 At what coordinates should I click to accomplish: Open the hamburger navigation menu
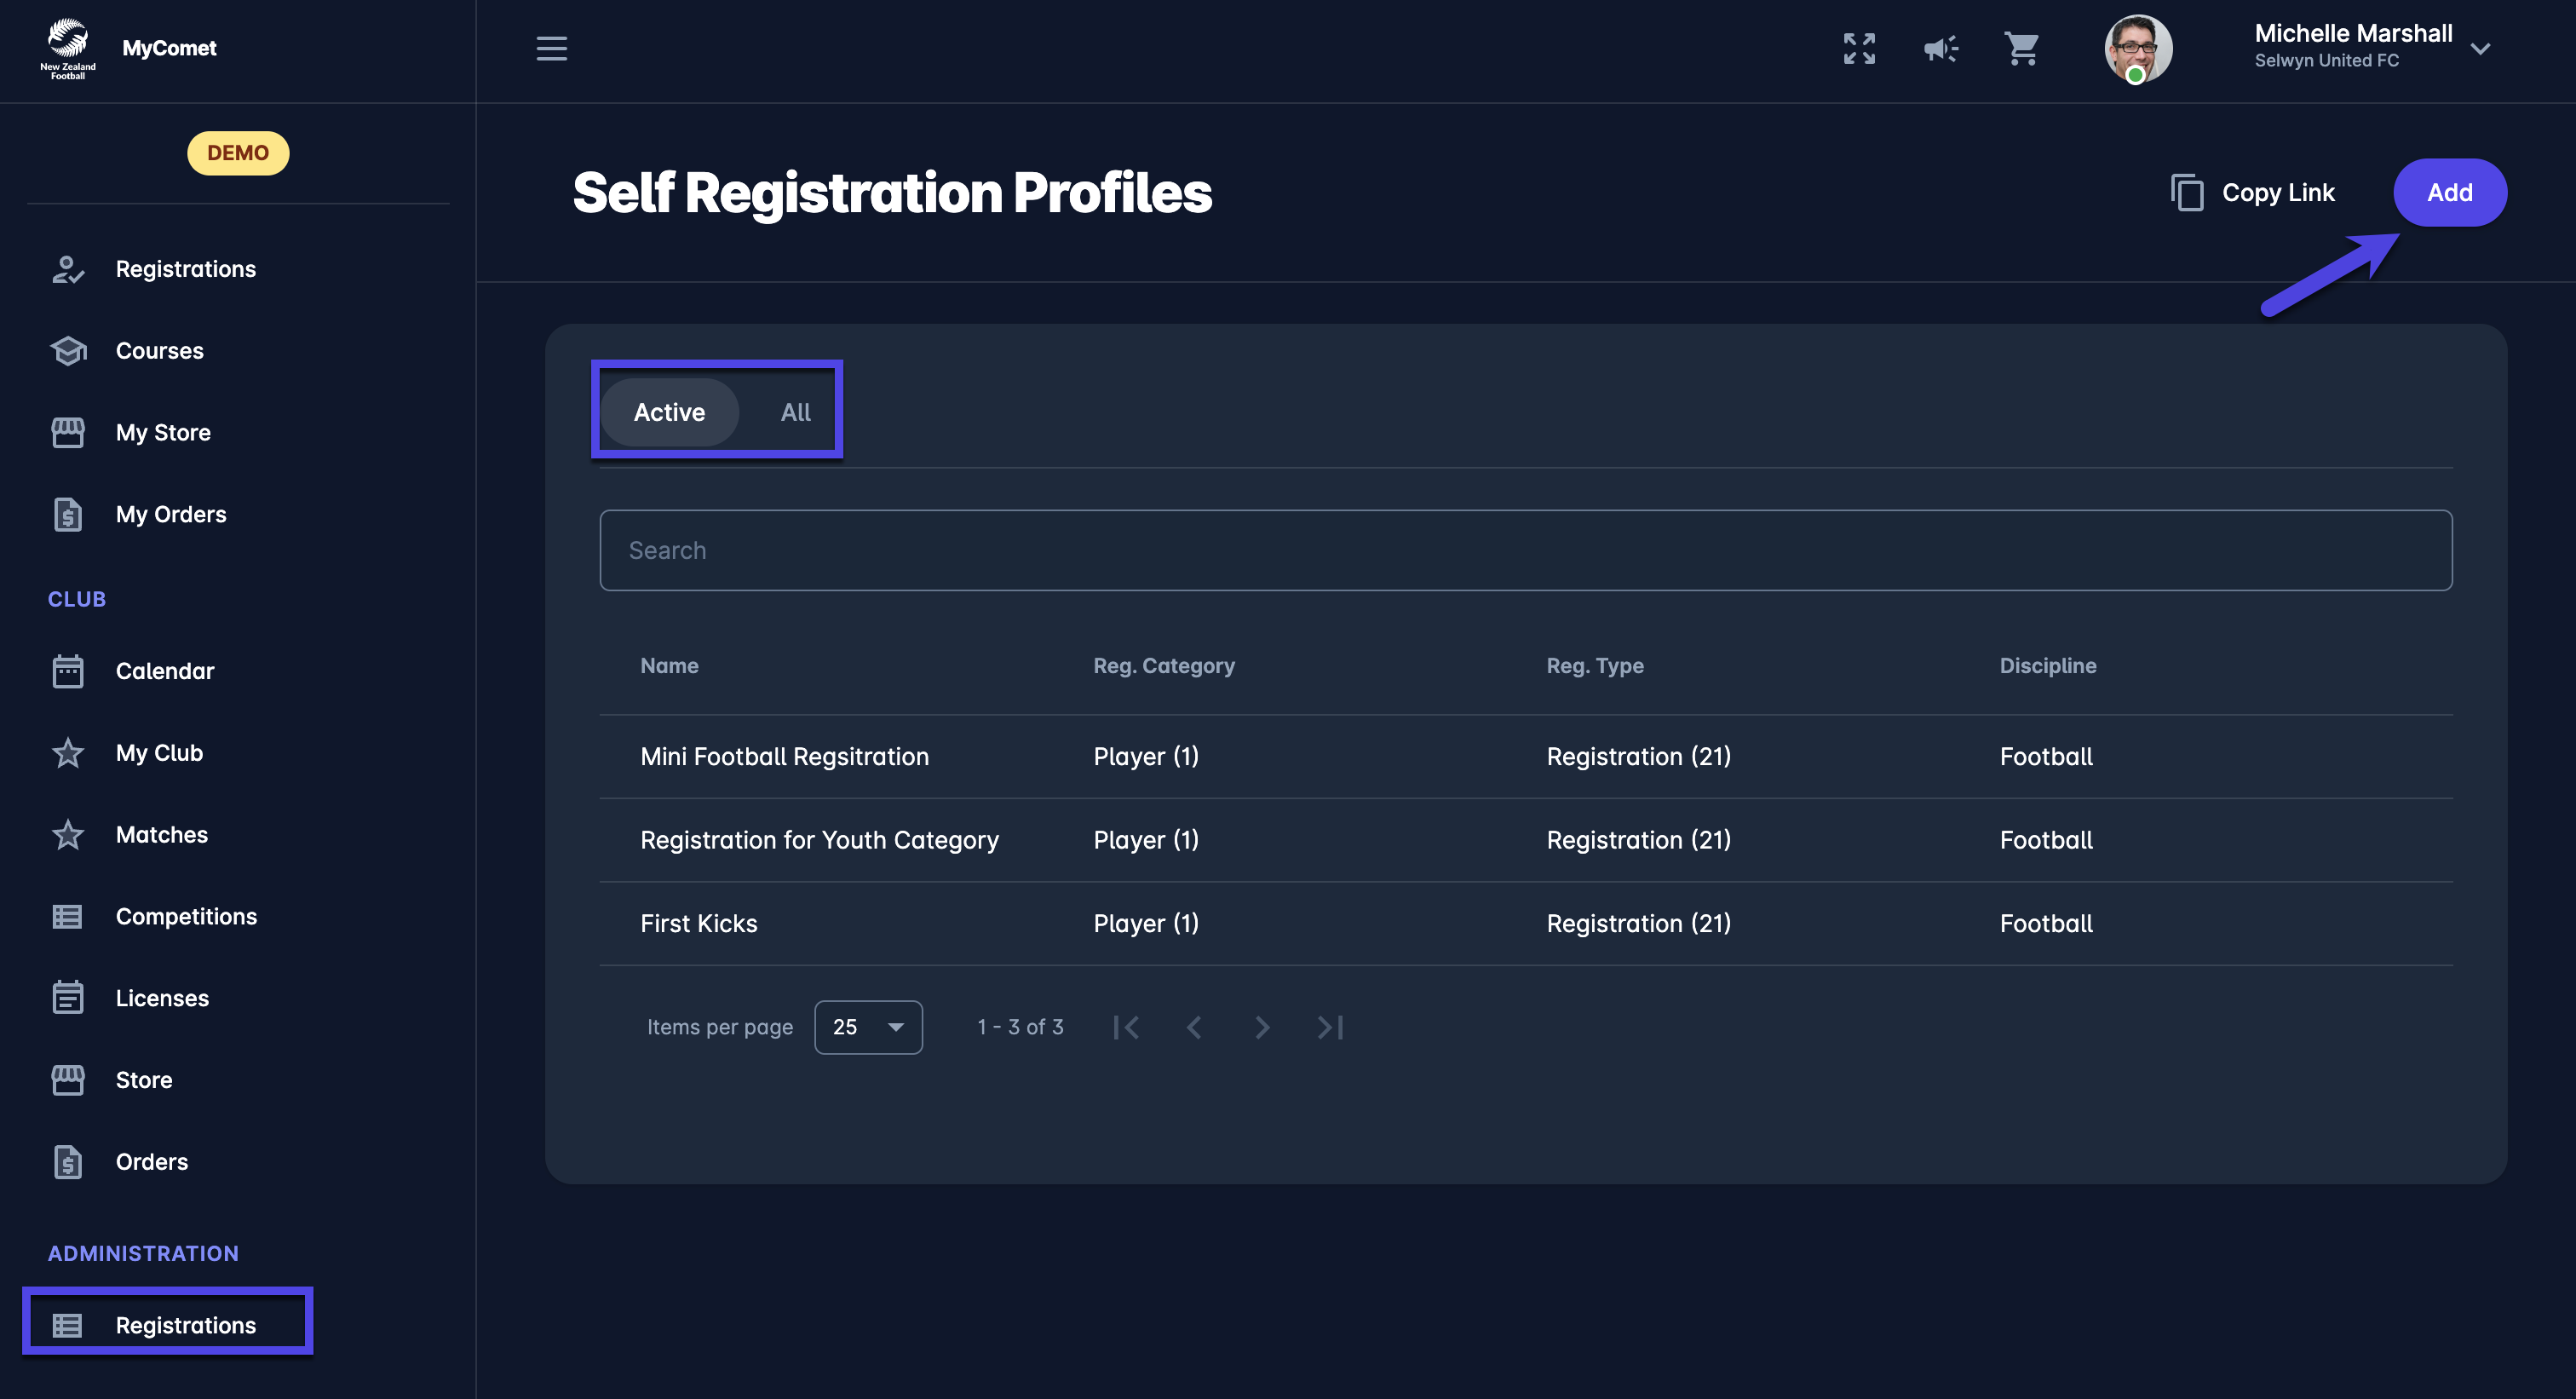point(551,48)
